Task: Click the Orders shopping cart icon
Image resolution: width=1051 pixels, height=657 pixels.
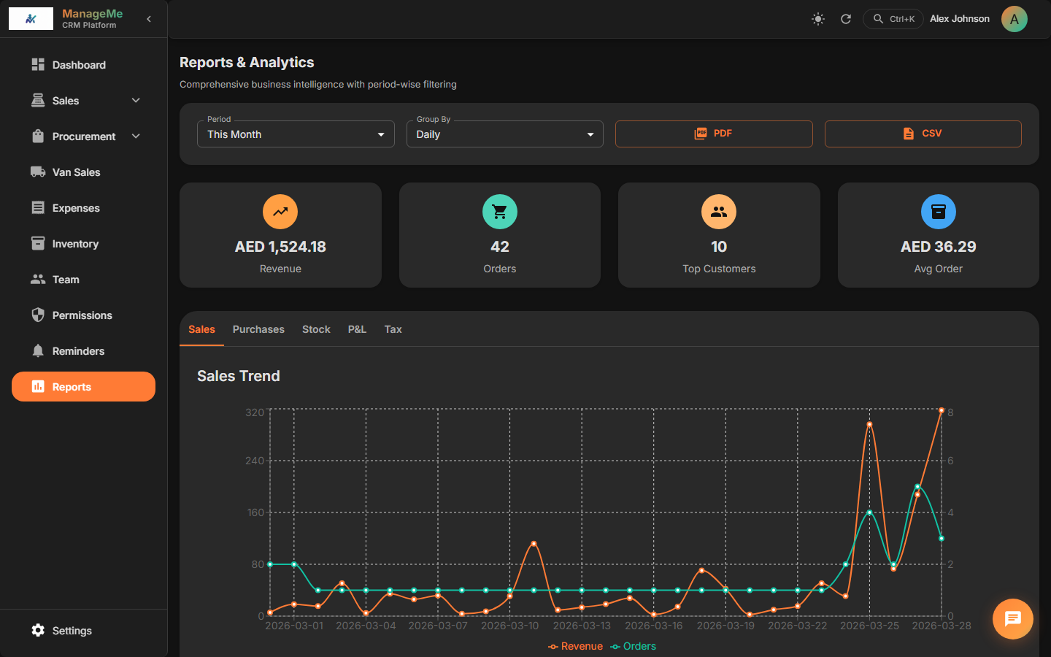Action: point(499,212)
